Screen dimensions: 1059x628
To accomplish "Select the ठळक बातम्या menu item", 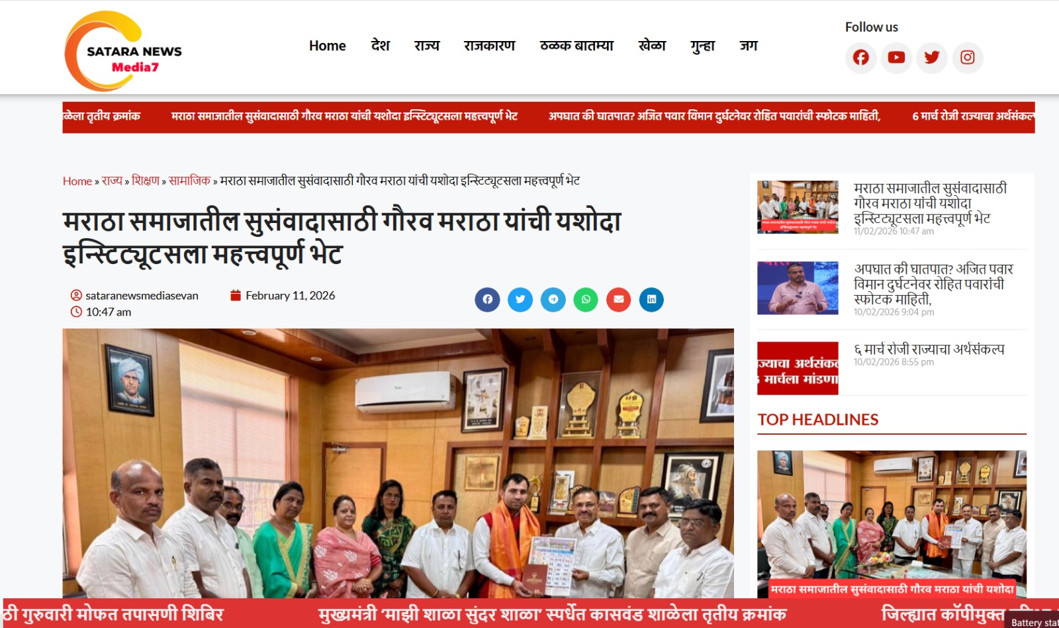I will 576,46.
